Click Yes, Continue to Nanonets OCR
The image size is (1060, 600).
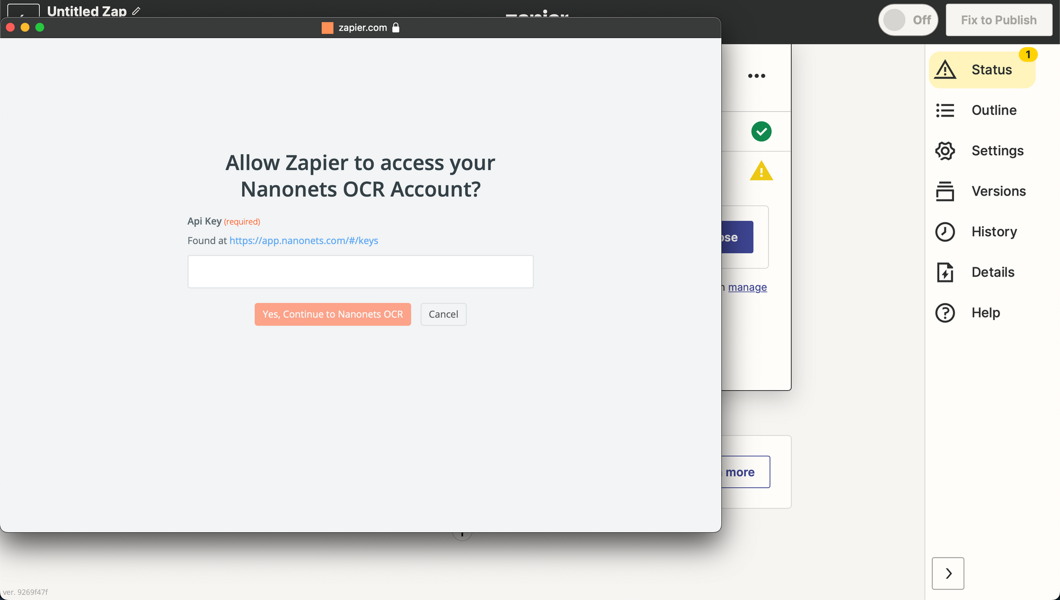[x=332, y=314]
